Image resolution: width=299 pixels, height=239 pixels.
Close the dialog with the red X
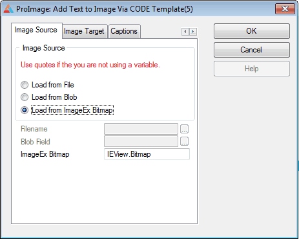pos(285,9)
